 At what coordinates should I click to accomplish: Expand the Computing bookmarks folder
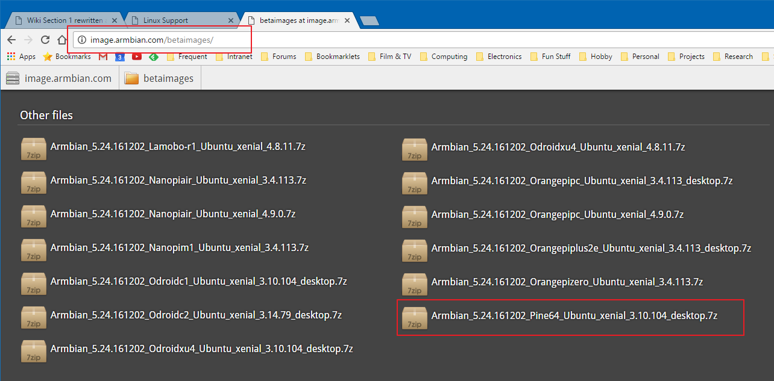pyautogui.click(x=443, y=57)
